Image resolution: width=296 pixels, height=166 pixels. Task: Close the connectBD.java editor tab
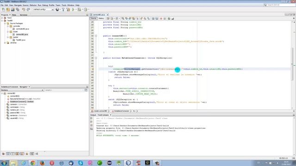107,15
